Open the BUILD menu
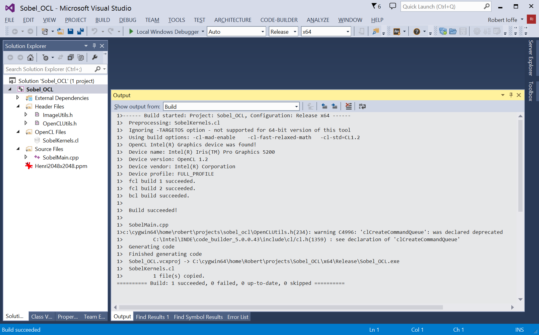This screenshot has width=539, height=335. tap(102, 20)
